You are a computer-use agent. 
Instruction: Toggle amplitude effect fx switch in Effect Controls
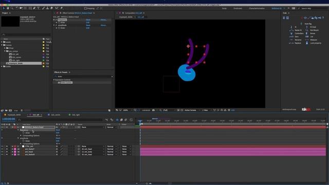point(56,25)
